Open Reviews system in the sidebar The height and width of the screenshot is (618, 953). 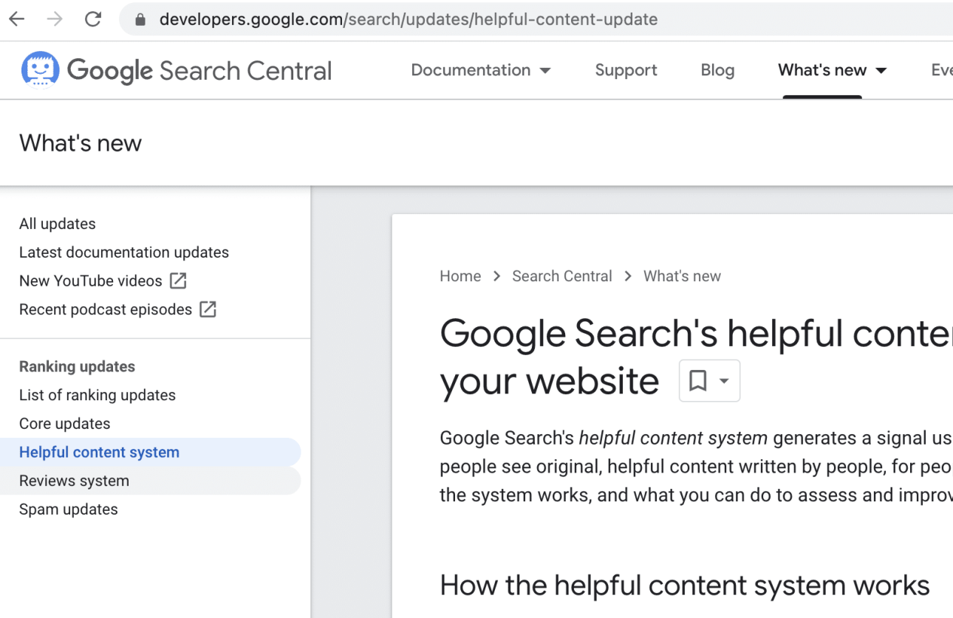tap(74, 481)
